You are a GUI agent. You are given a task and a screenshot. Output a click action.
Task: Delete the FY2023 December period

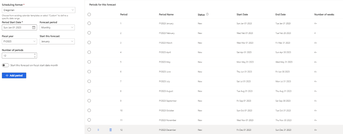[x=111, y=130]
